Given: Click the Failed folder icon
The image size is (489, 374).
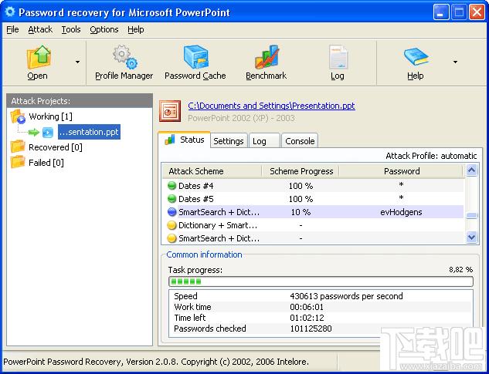Looking at the screenshot, I should (18, 162).
